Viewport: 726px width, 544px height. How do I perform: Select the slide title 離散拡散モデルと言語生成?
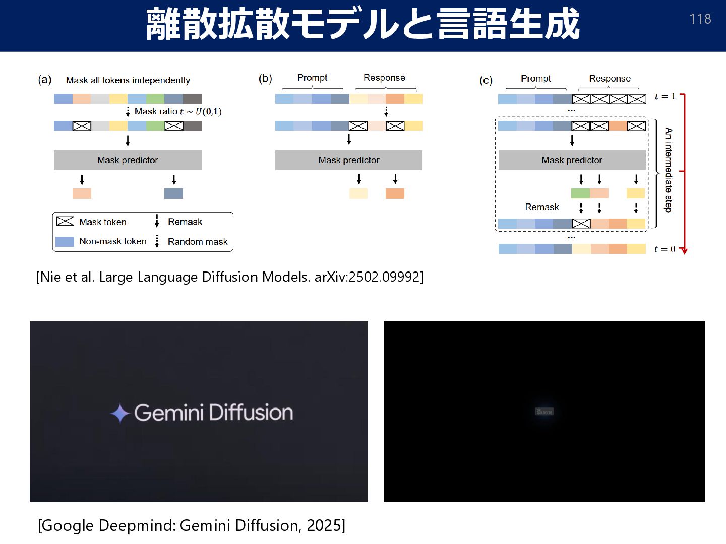click(363, 24)
